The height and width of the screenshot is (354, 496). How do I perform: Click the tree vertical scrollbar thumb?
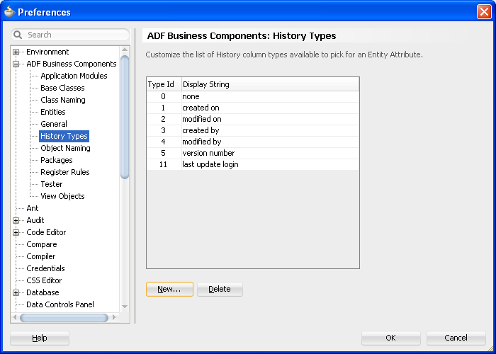pyautogui.click(x=125, y=118)
